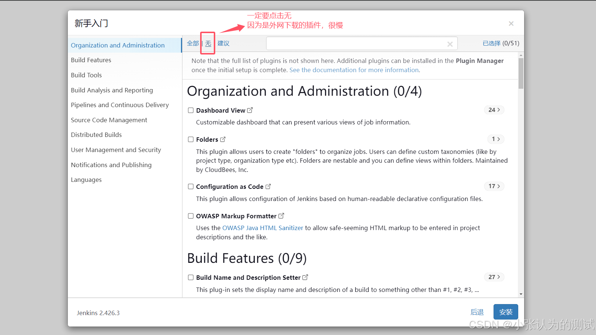This screenshot has width=596, height=335.
Task: Click the 后退 back link
Action: pos(477,312)
